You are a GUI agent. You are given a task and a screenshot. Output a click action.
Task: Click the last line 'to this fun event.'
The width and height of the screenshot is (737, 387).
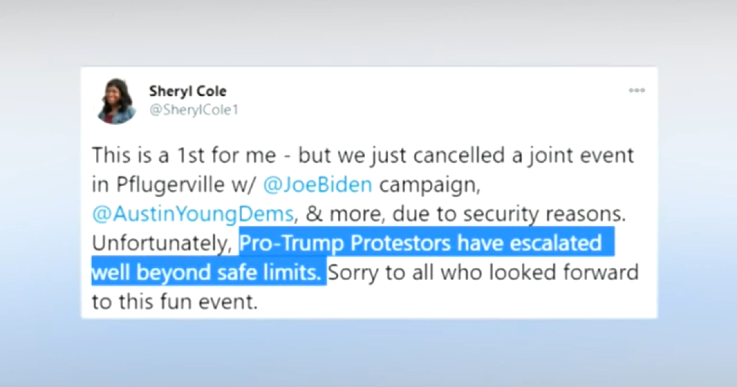174,301
